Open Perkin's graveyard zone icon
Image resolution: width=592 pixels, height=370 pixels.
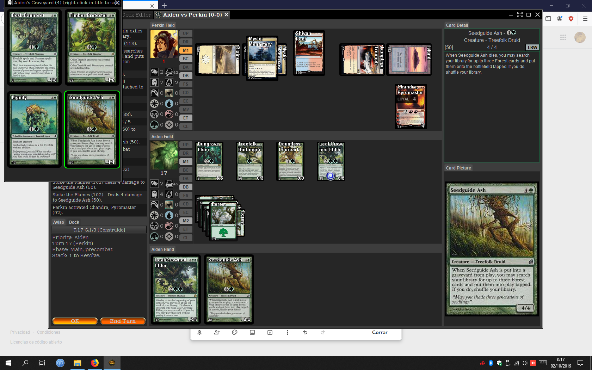click(x=154, y=82)
